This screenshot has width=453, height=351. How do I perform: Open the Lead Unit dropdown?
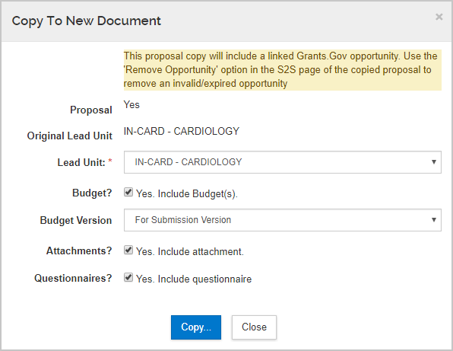[282, 162]
